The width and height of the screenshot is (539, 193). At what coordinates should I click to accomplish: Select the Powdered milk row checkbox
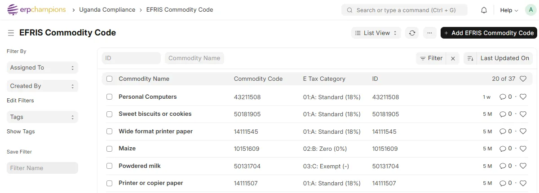coord(109,166)
